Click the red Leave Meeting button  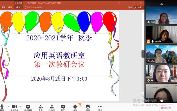pyautogui.click(x=166, y=108)
